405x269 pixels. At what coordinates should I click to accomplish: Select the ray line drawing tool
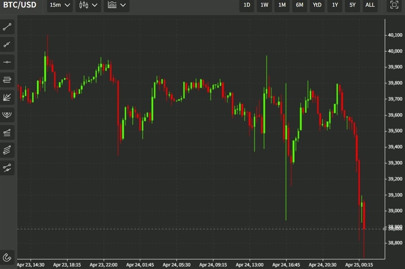7,45
